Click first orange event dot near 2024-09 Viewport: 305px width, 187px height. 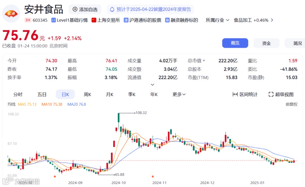[55, 177]
